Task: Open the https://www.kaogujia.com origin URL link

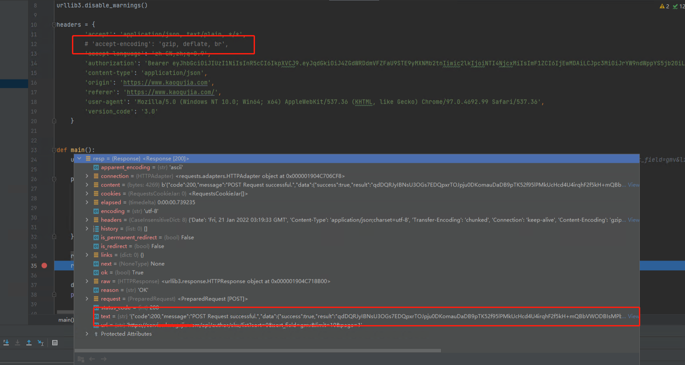Action: [165, 82]
